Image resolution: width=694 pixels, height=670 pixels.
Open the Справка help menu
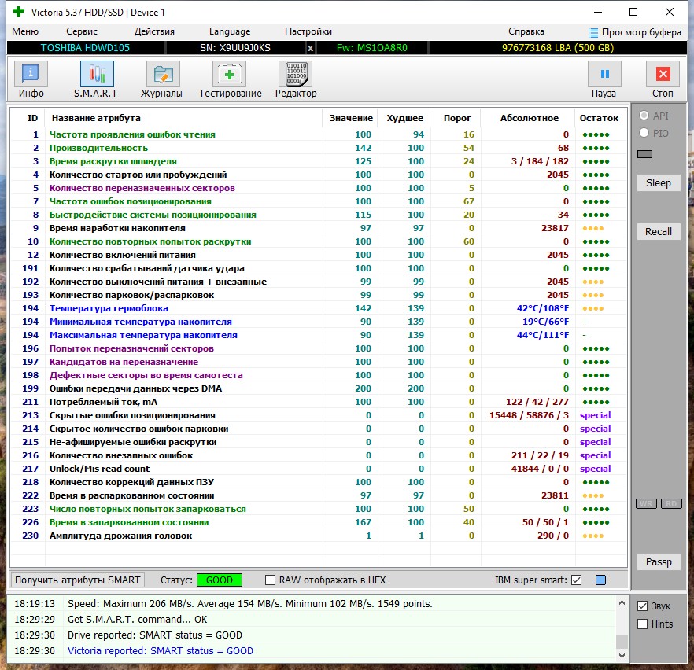tap(526, 31)
